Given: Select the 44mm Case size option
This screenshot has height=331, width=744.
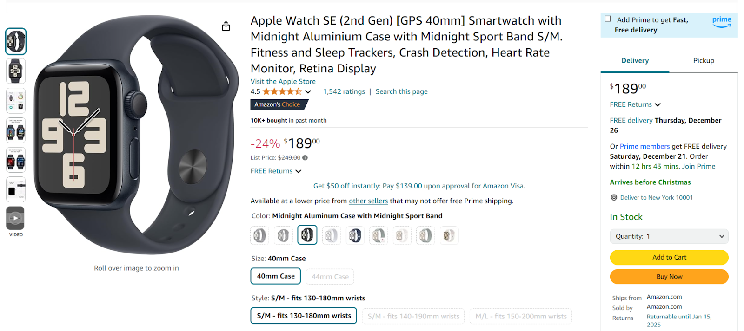Looking at the screenshot, I should [x=329, y=276].
